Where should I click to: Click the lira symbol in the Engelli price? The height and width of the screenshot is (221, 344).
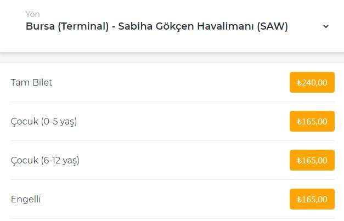click(299, 200)
